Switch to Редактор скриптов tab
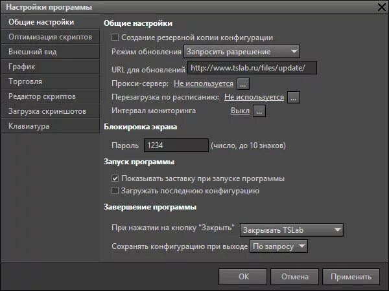 coord(51,96)
